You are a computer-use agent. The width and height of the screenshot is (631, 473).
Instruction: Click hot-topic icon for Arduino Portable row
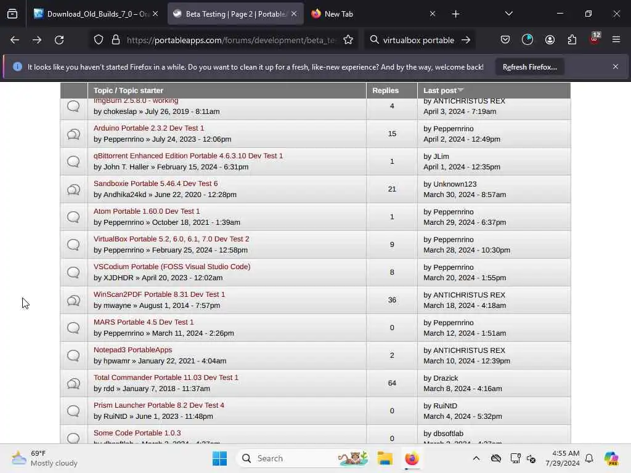[73, 134]
